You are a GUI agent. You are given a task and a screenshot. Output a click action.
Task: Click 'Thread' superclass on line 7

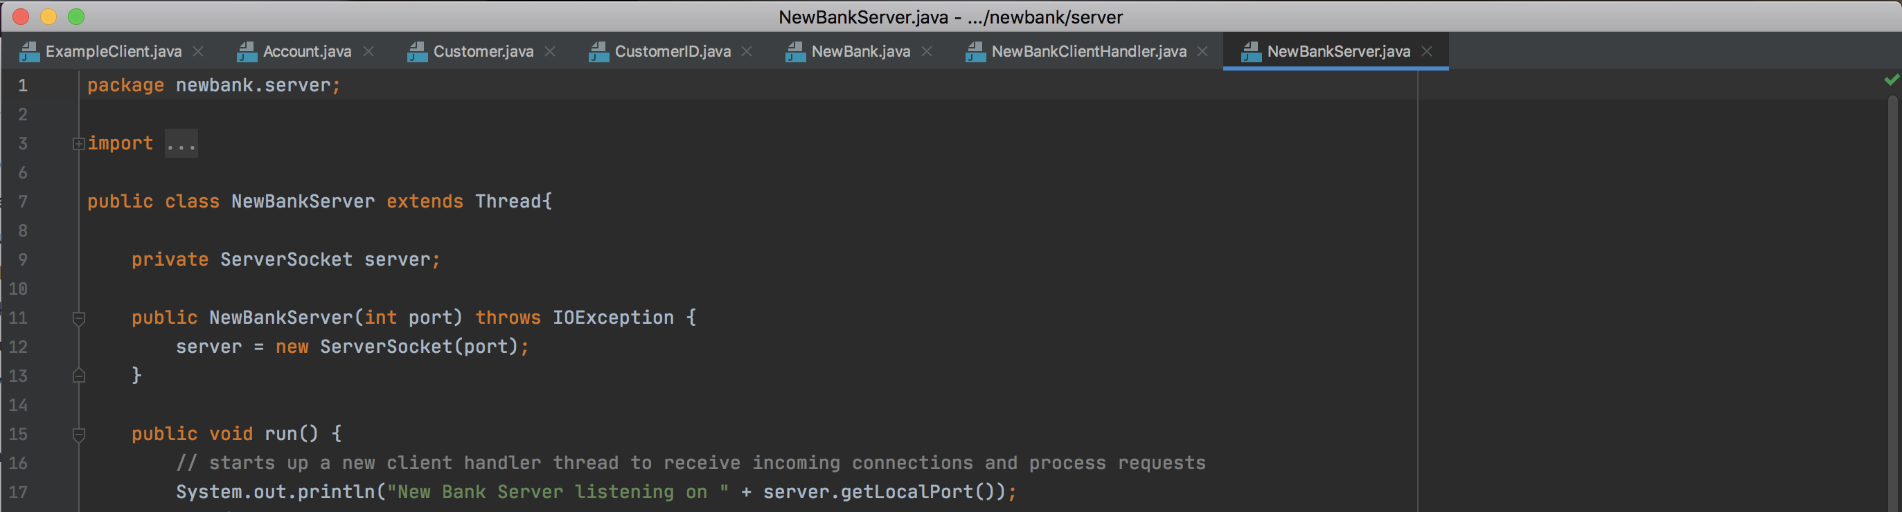click(x=508, y=201)
